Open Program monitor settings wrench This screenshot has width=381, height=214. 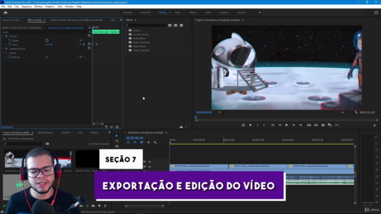(x=356, y=112)
